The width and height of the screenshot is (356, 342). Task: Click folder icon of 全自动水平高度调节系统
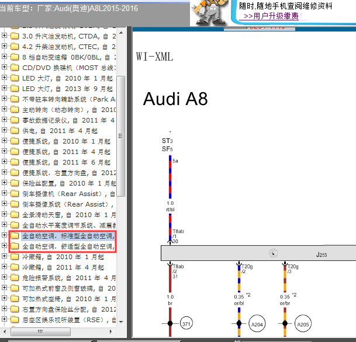pos(15,225)
